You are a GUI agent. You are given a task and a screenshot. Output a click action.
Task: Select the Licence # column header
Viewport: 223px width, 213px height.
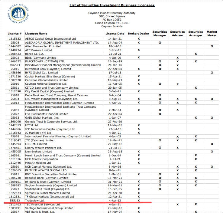tap(15, 34)
